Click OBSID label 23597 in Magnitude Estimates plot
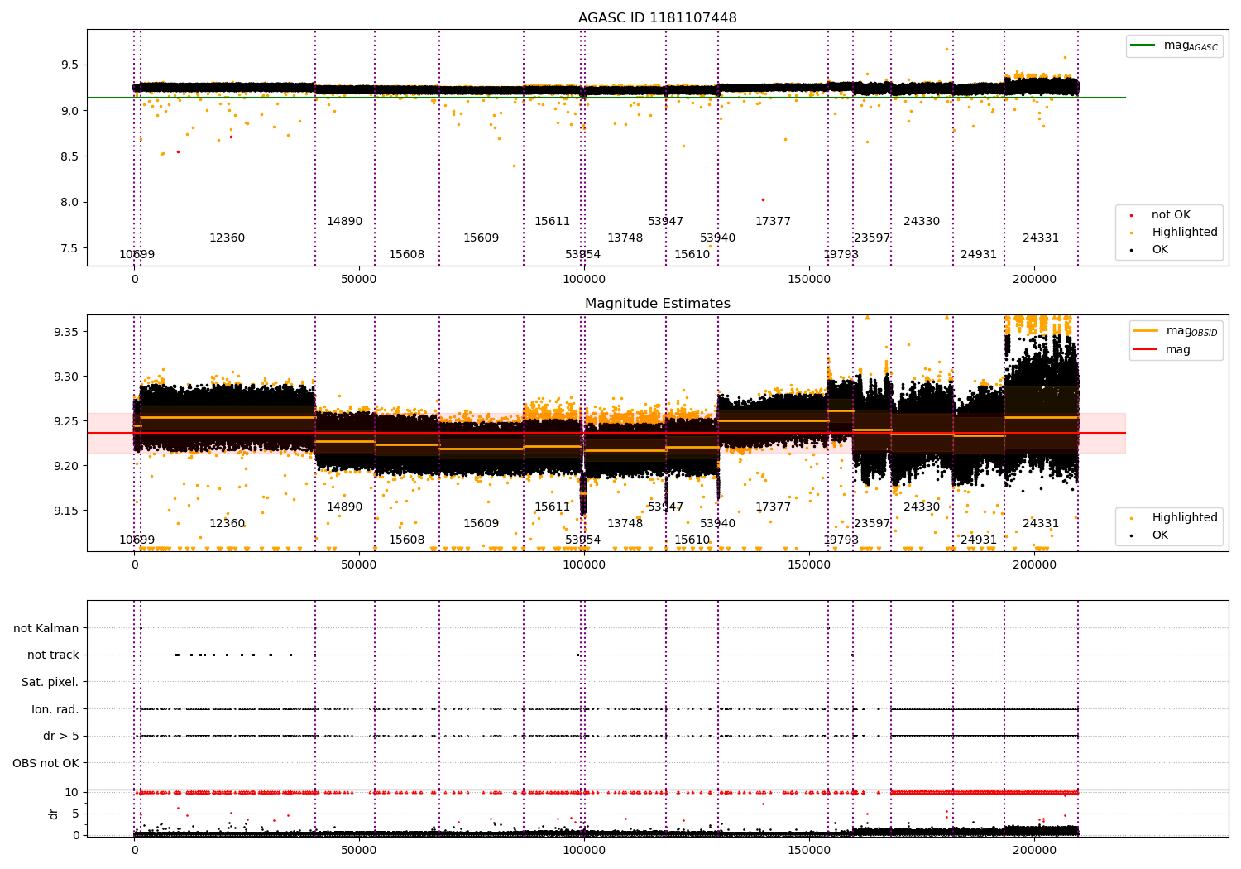 872,524
